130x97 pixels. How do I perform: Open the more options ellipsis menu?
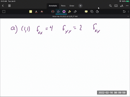pyautogui.click(x=127, y=6)
